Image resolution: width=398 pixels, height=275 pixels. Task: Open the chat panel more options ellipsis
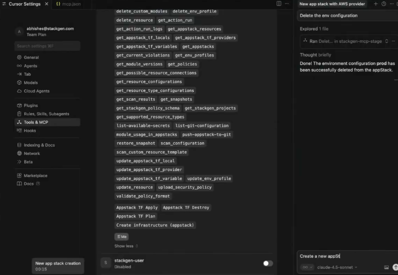pos(392,4)
